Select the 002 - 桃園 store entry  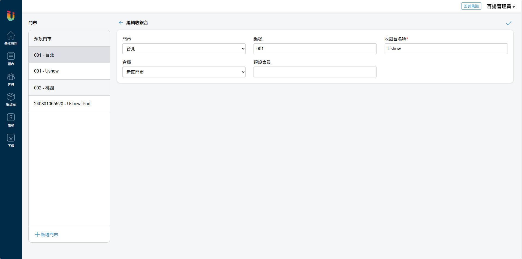click(69, 88)
